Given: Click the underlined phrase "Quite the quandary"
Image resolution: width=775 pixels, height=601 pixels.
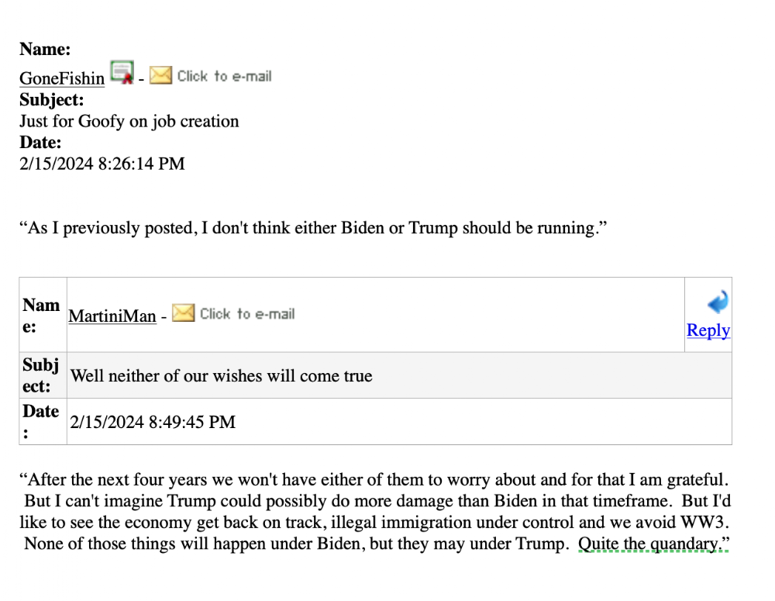Looking at the screenshot, I should pyautogui.click(x=649, y=544).
